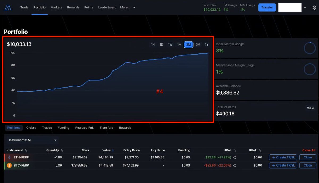
Task: Click the portfolio value $10,033.13 in header
Action: (x=212, y=10)
